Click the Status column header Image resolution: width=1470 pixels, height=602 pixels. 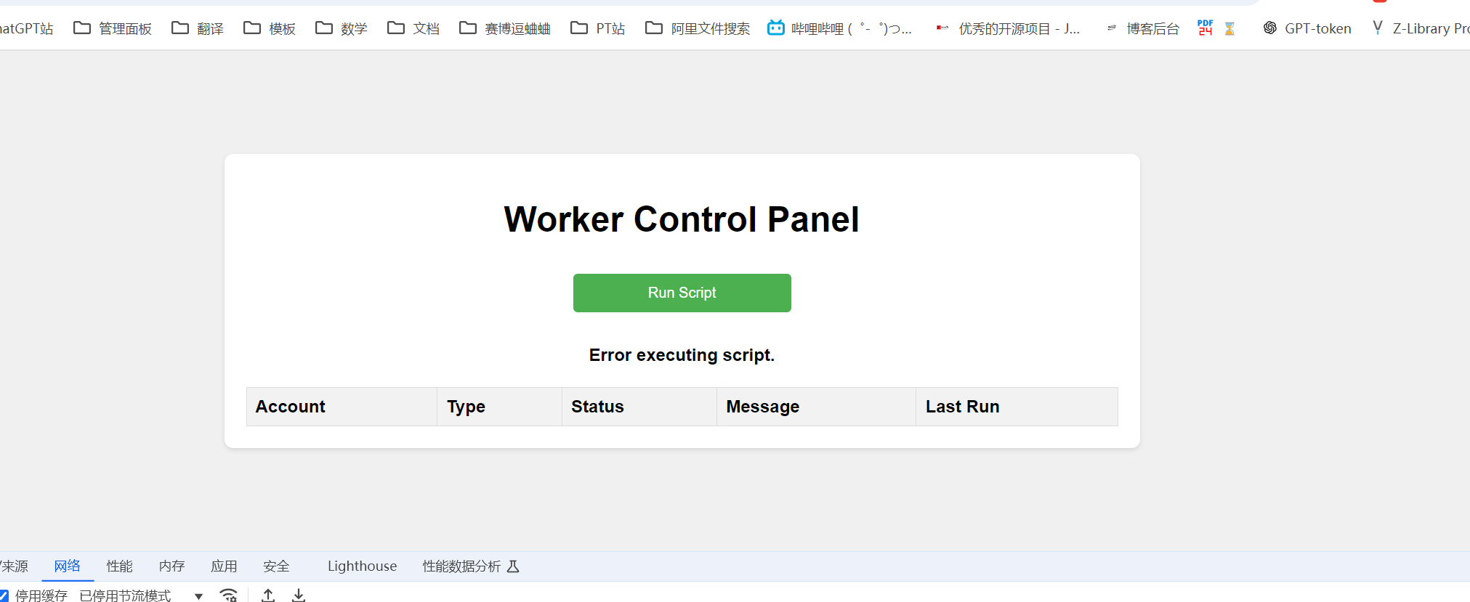(x=639, y=407)
